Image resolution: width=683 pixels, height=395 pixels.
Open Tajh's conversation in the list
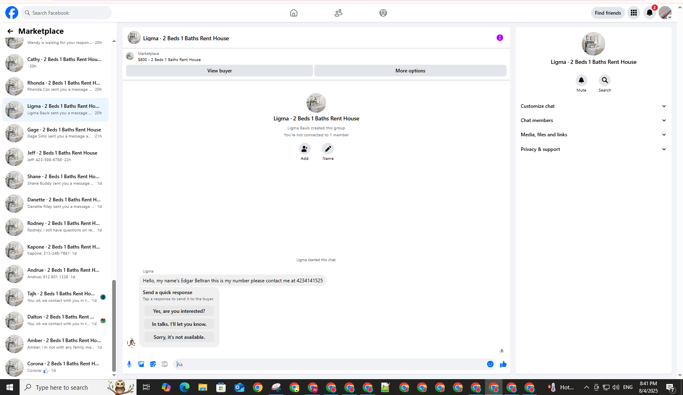[x=56, y=297]
